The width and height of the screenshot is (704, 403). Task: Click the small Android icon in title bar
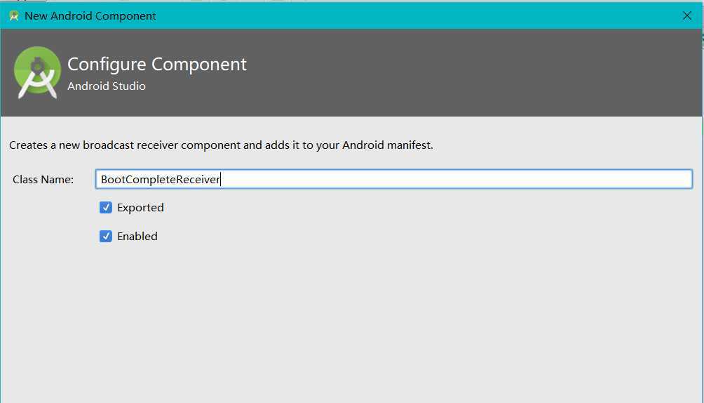14,15
